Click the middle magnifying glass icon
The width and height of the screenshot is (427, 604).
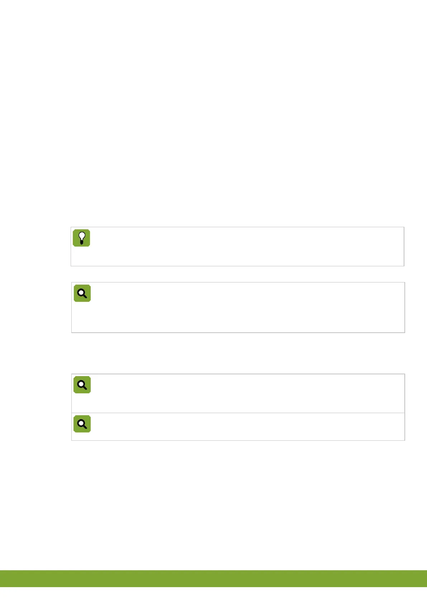(x=82, y=385)
